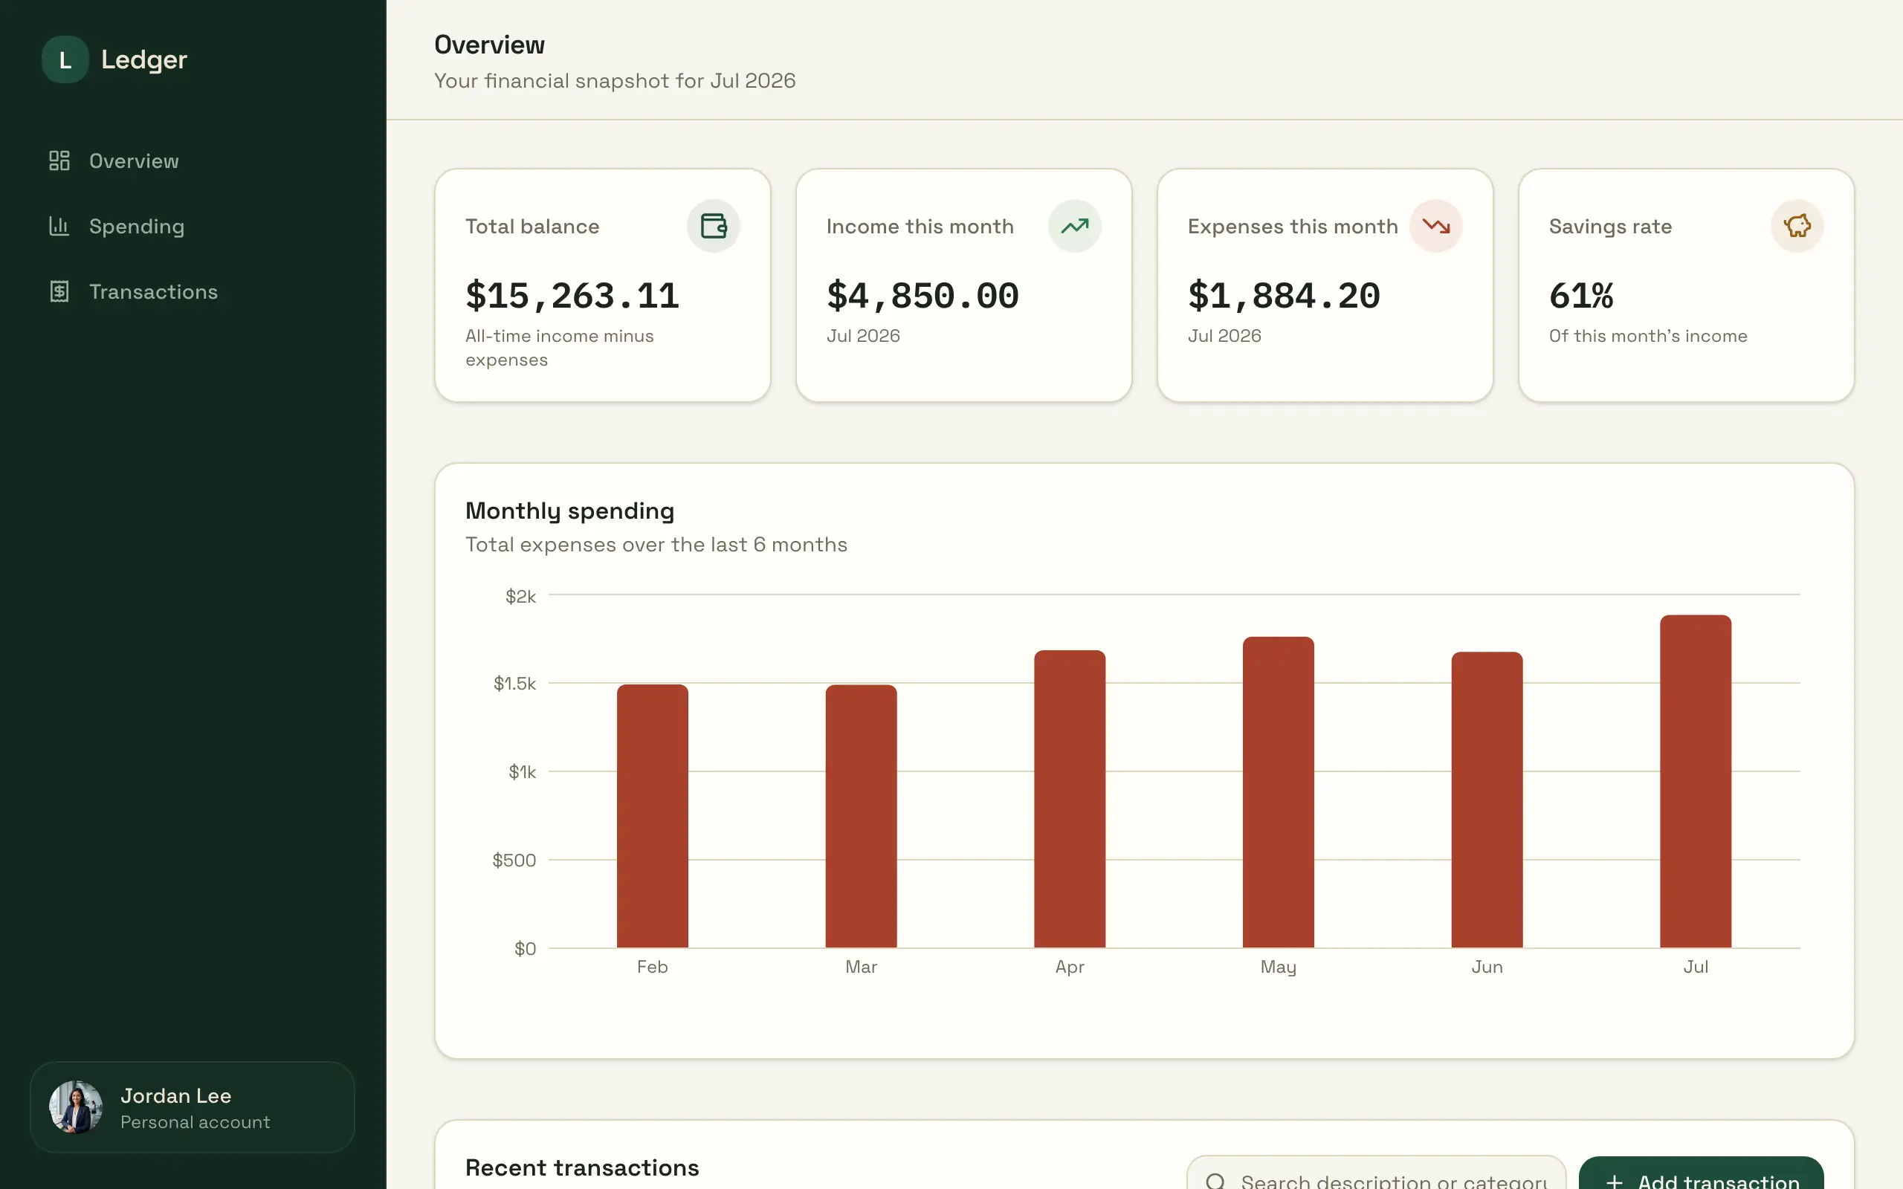Image resolution: width=1903 pixels, height=1189 pixels.
Task: Click the Add transaction button
Action: point(1701,1173)
